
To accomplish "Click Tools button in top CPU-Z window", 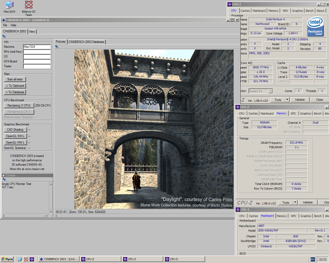I will tap(278, 100).
